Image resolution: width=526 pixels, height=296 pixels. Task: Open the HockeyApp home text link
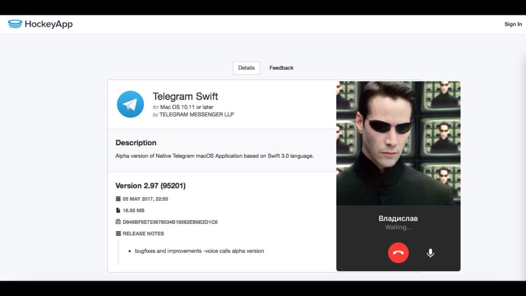(x=49, y=24)
